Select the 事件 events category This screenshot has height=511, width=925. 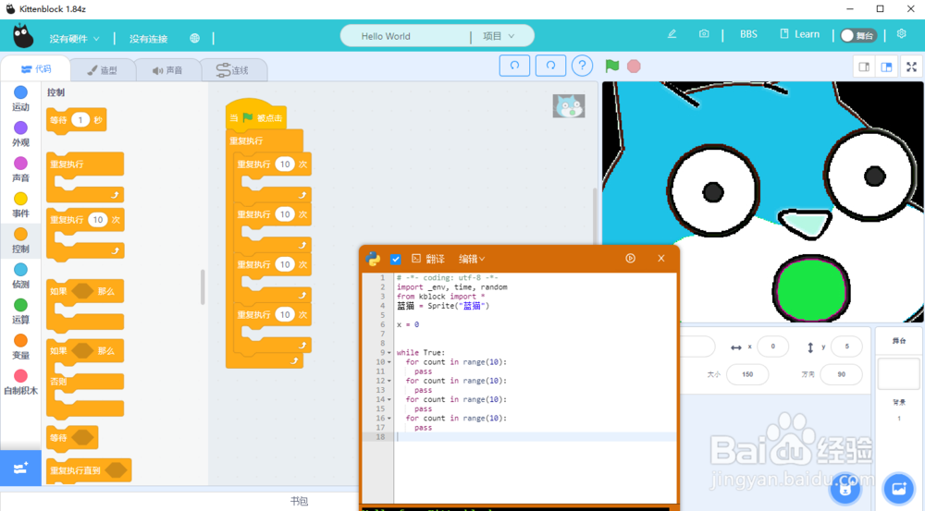(x=20, y=204)
